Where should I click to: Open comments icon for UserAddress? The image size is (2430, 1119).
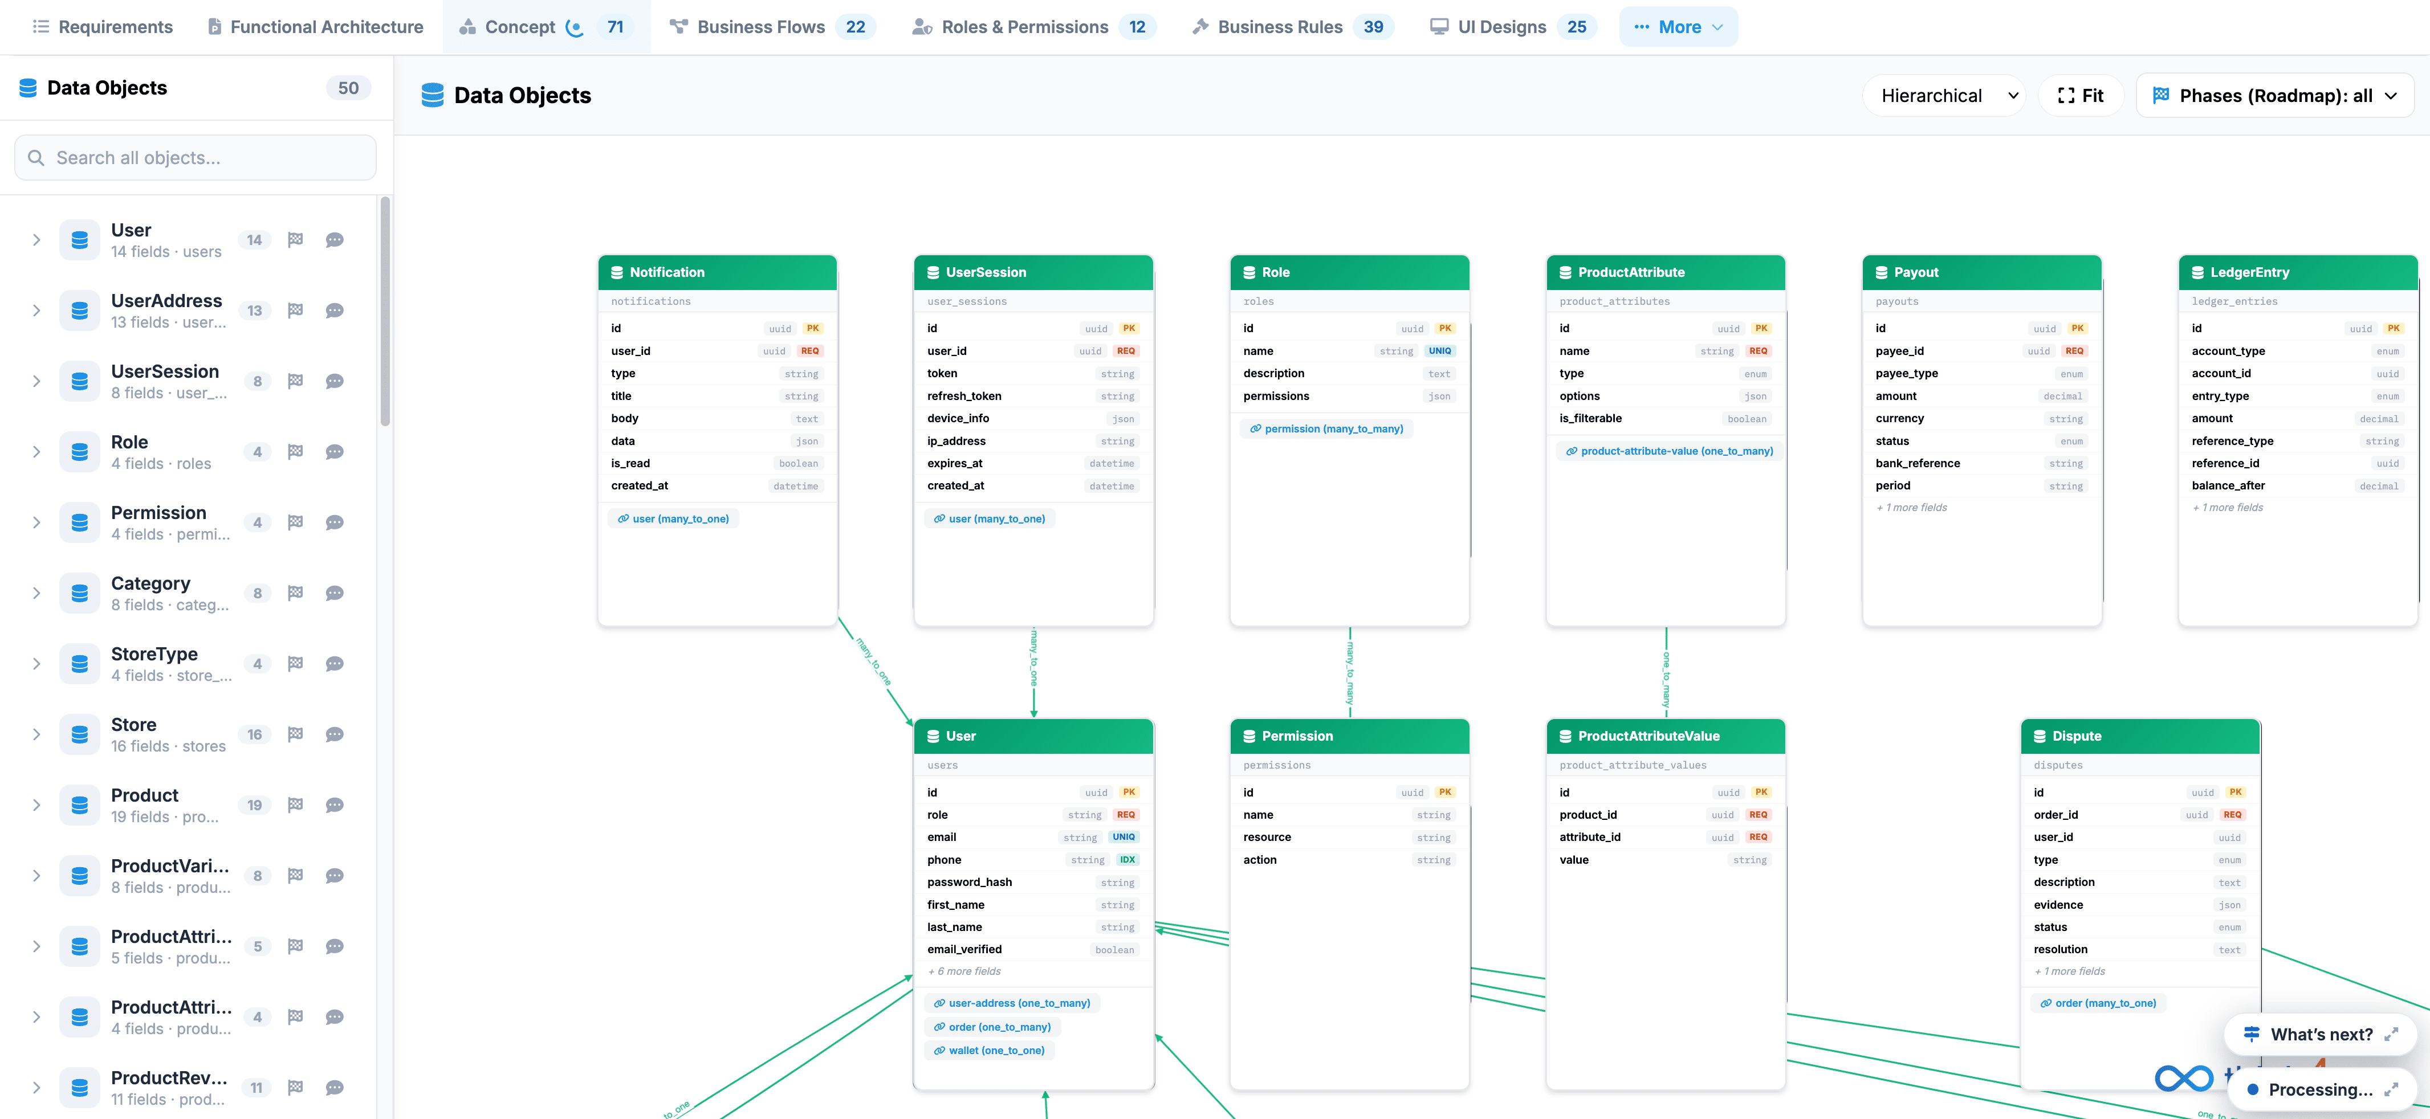click(334, 310)
